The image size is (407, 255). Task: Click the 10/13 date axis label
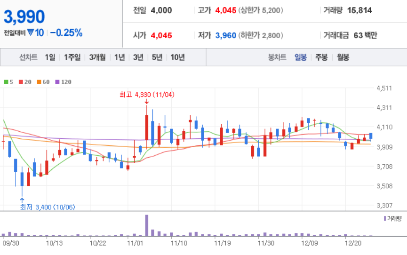pyautogui.click(x=54, y=243)
